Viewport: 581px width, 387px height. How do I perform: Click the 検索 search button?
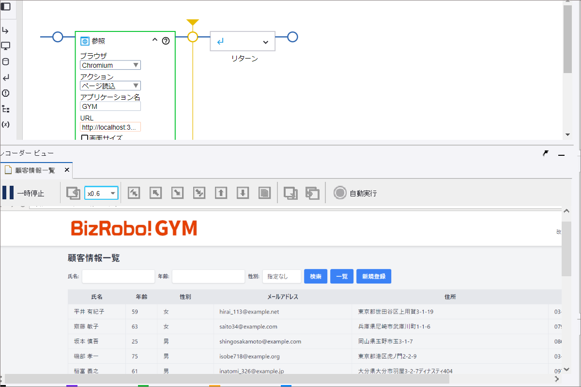coord(316,277)
